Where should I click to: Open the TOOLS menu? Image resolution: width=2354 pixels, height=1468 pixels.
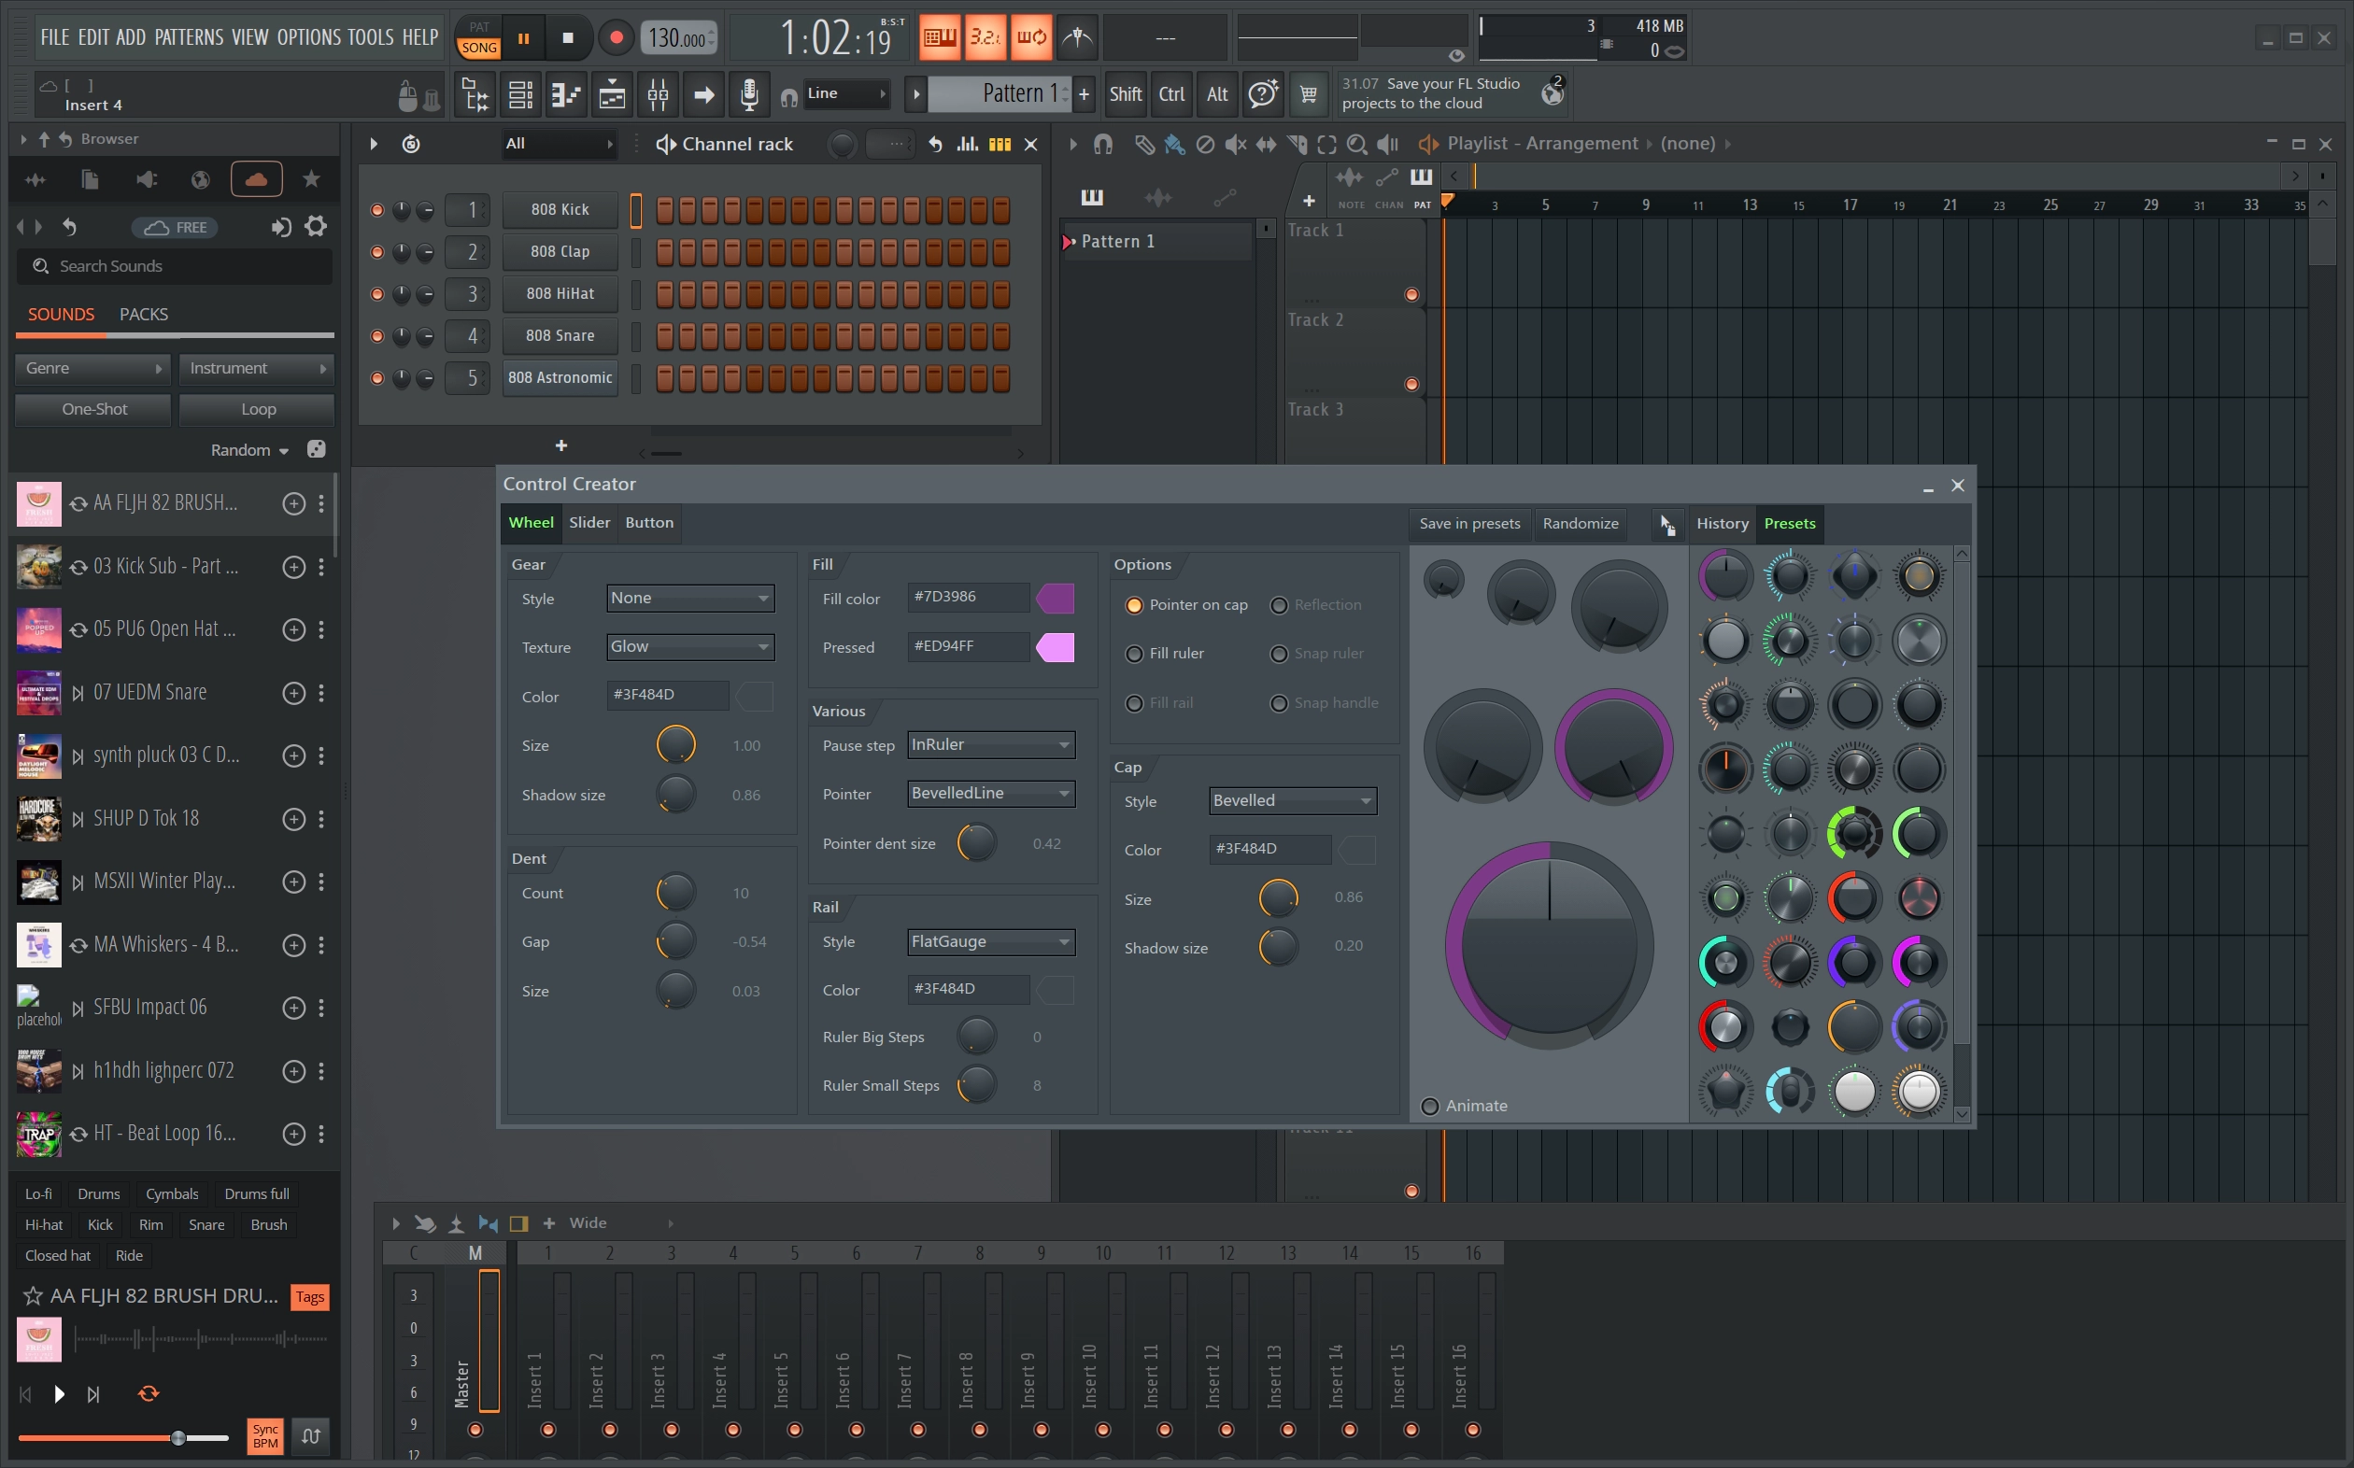[x=370, y=38]
